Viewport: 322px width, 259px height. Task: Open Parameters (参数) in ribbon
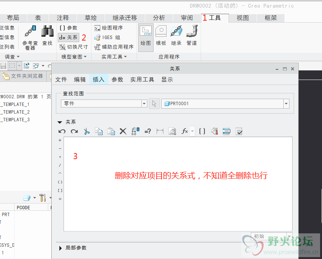[x=69, y=28]
